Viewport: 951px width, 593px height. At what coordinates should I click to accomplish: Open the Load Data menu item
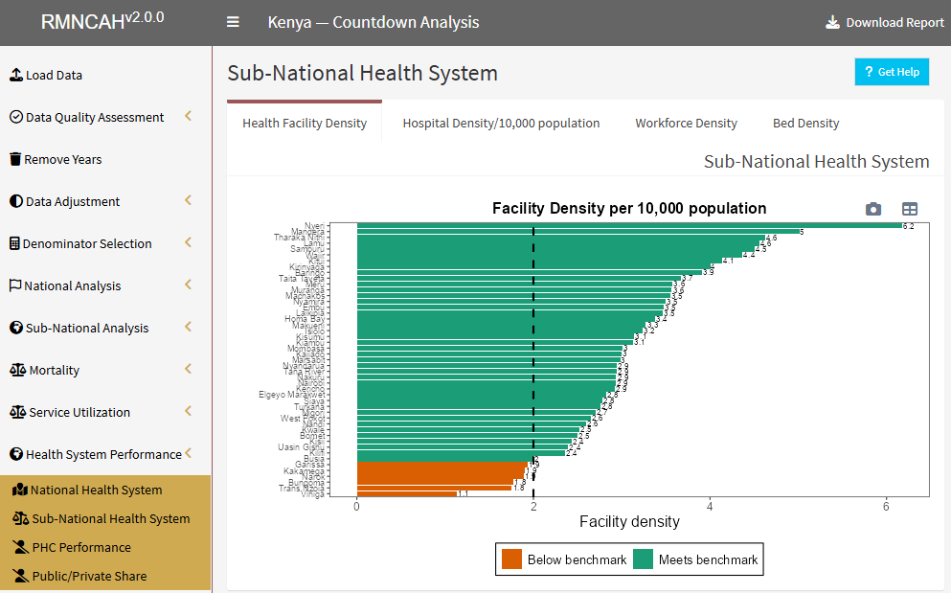click(105, 76)
